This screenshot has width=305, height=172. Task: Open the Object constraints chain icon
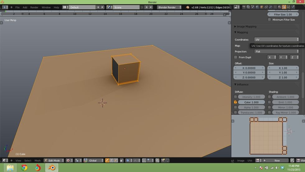coord(266,7)
